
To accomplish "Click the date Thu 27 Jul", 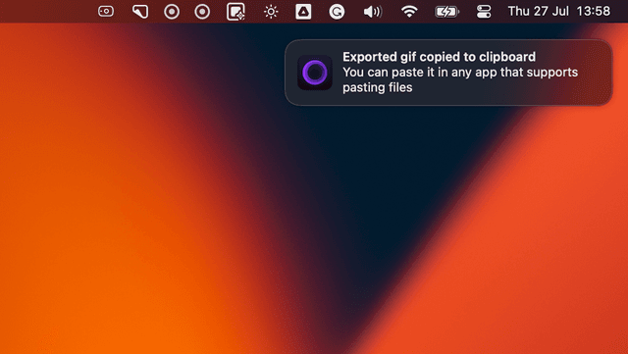I will pos(538,11).
